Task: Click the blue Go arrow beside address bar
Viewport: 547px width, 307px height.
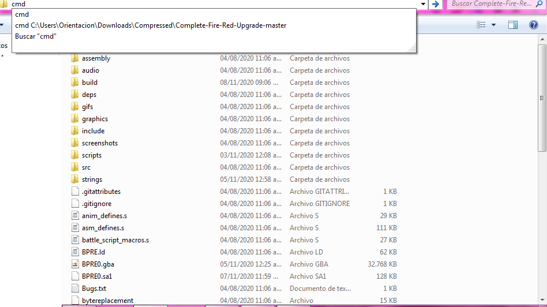Action: tap(436, 4)
